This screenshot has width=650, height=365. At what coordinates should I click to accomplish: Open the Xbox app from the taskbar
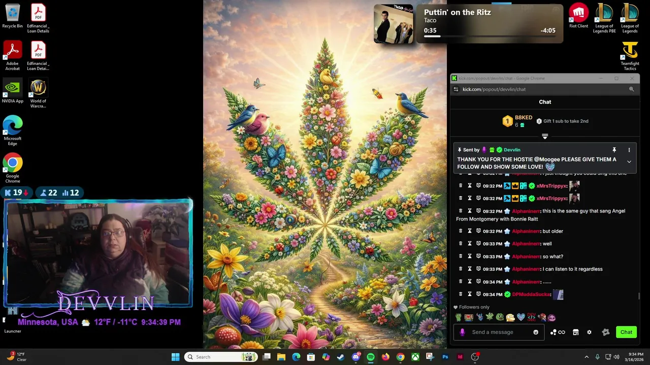point(415,357)
